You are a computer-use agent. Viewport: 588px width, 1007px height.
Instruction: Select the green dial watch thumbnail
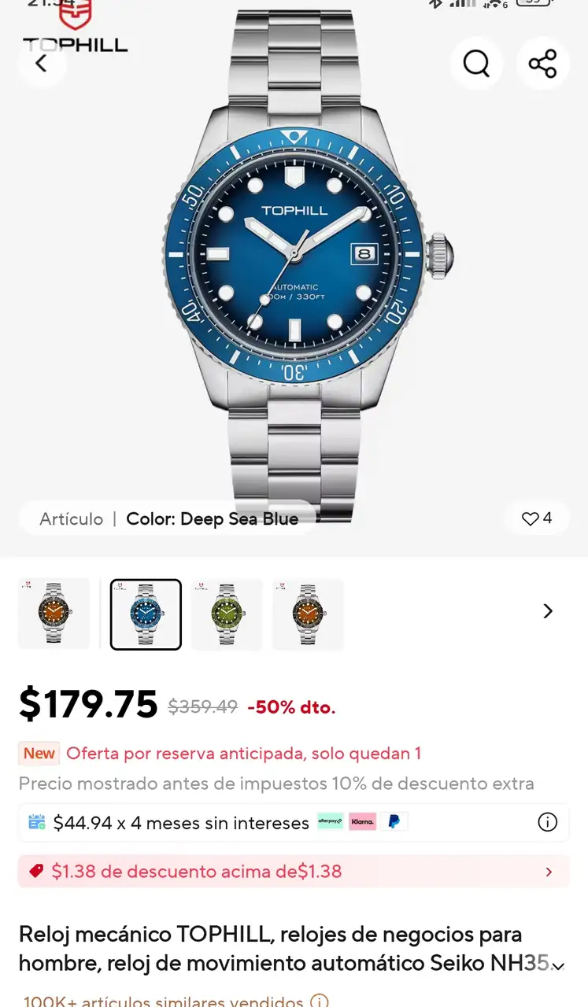click(227, 614)
